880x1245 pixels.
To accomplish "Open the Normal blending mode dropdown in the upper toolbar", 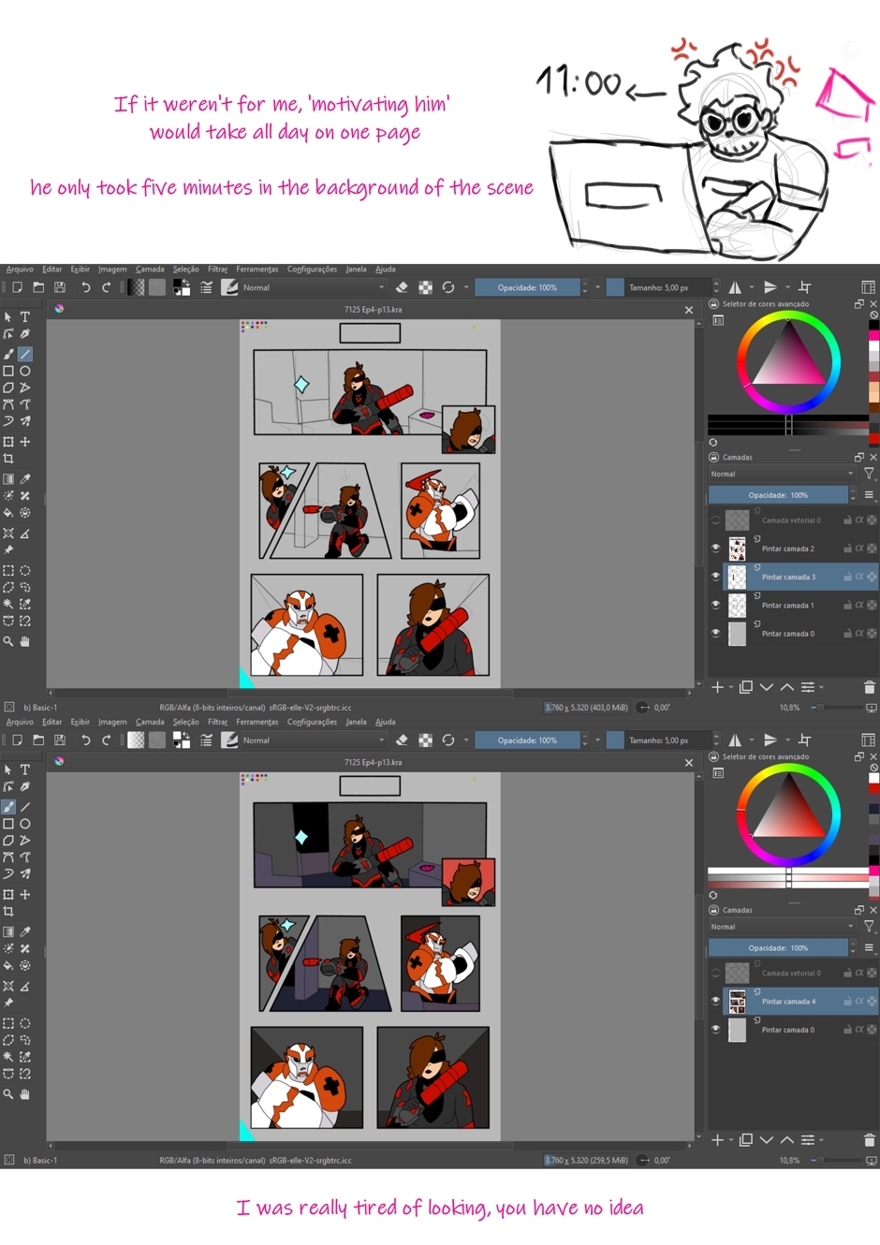I will pos(313,287).
